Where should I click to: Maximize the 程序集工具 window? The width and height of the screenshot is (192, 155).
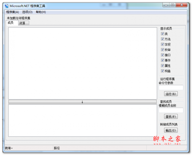(173, 5)
